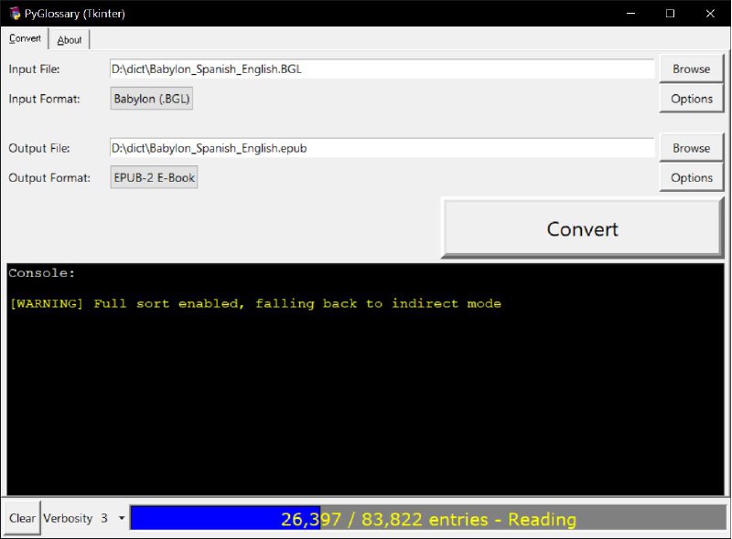Viewport: 732px width, 539px height.
Task: Click the PyGlossary (Tkinter) title bar text
Action: pyautogui.click(x=75, y=13)
